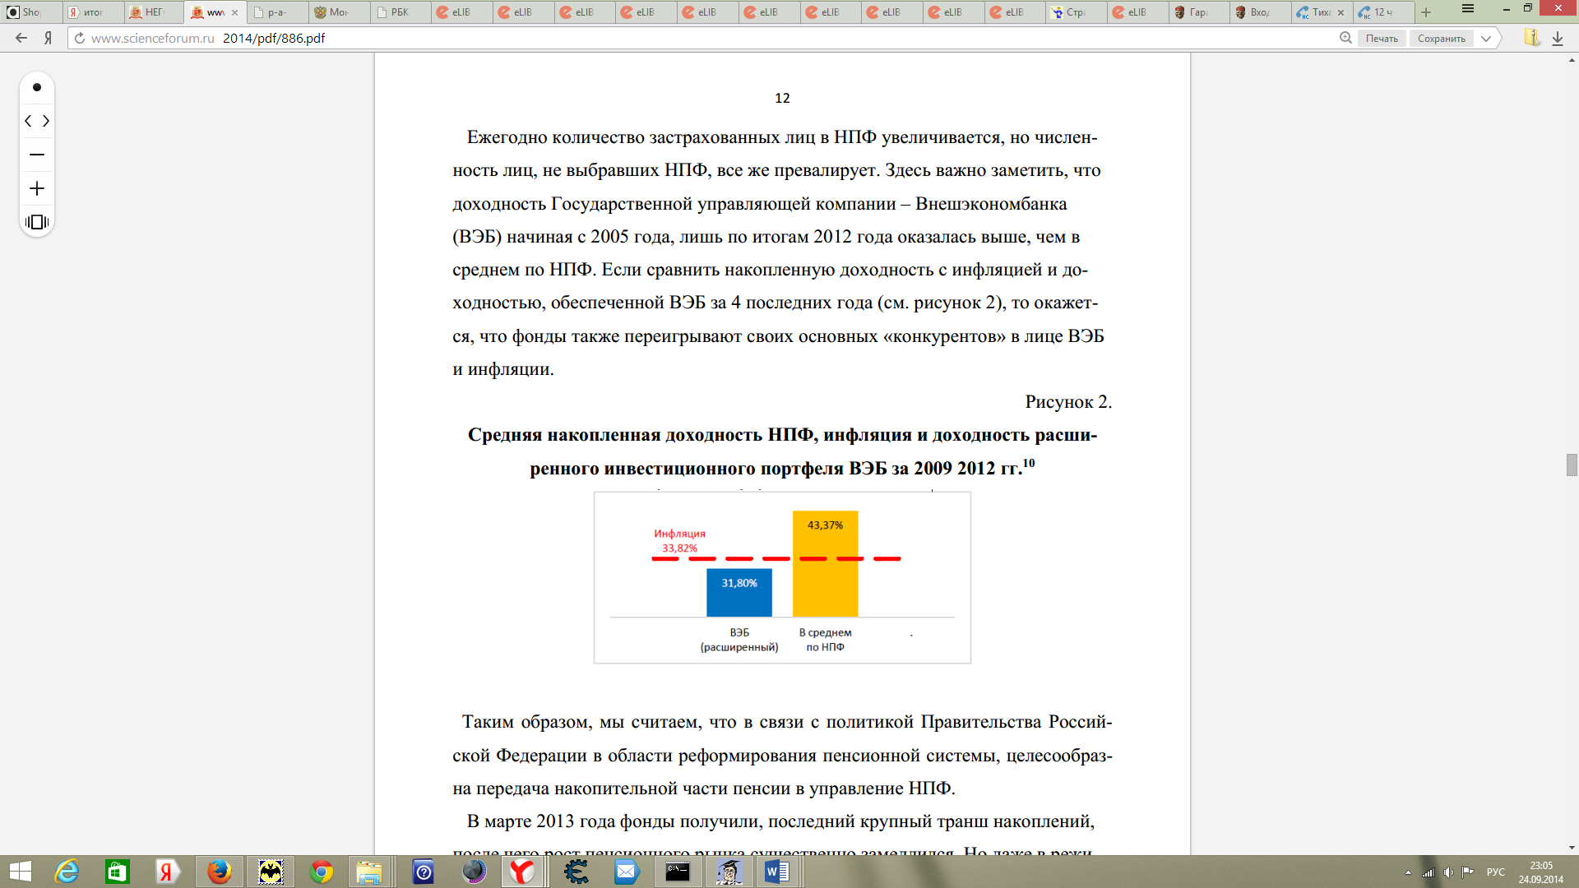Switch to Yandex Browser taskbar icon

[522, 872]
